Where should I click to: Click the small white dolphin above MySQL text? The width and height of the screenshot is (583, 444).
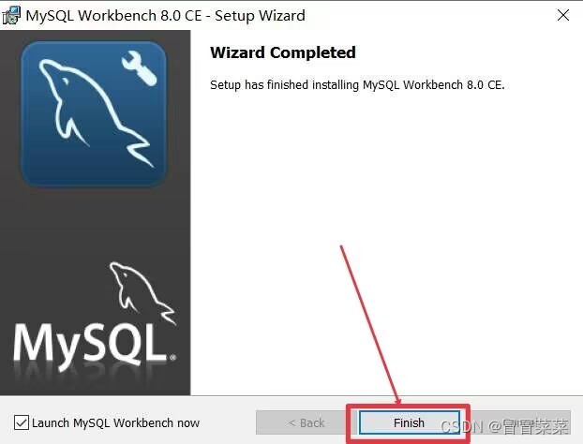click(x=142, y=293)
